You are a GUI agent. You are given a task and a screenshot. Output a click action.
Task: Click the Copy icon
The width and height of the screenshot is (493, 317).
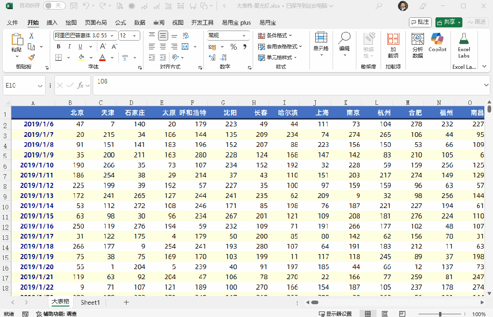32,47
